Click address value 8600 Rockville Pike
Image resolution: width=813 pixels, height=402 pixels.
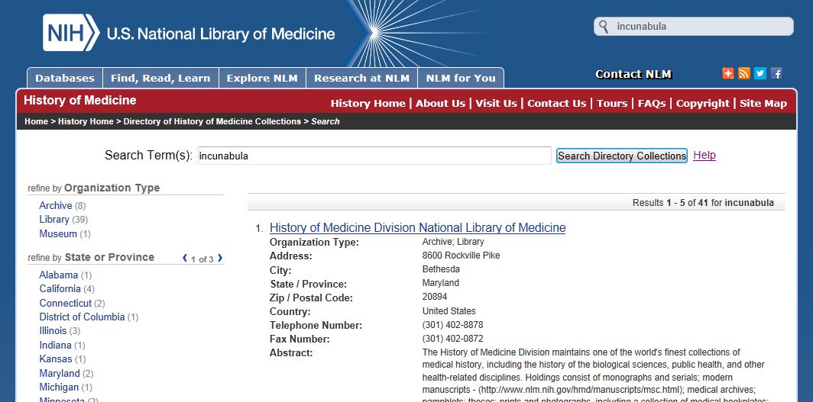pyautogui.click(x=461, y=256)
